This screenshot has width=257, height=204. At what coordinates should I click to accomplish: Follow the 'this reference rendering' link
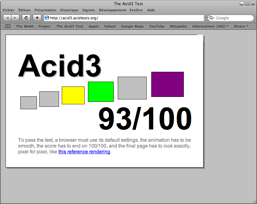[x=84, y=152]
